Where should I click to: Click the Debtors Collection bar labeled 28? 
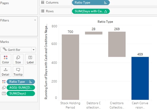pos(94,33)
